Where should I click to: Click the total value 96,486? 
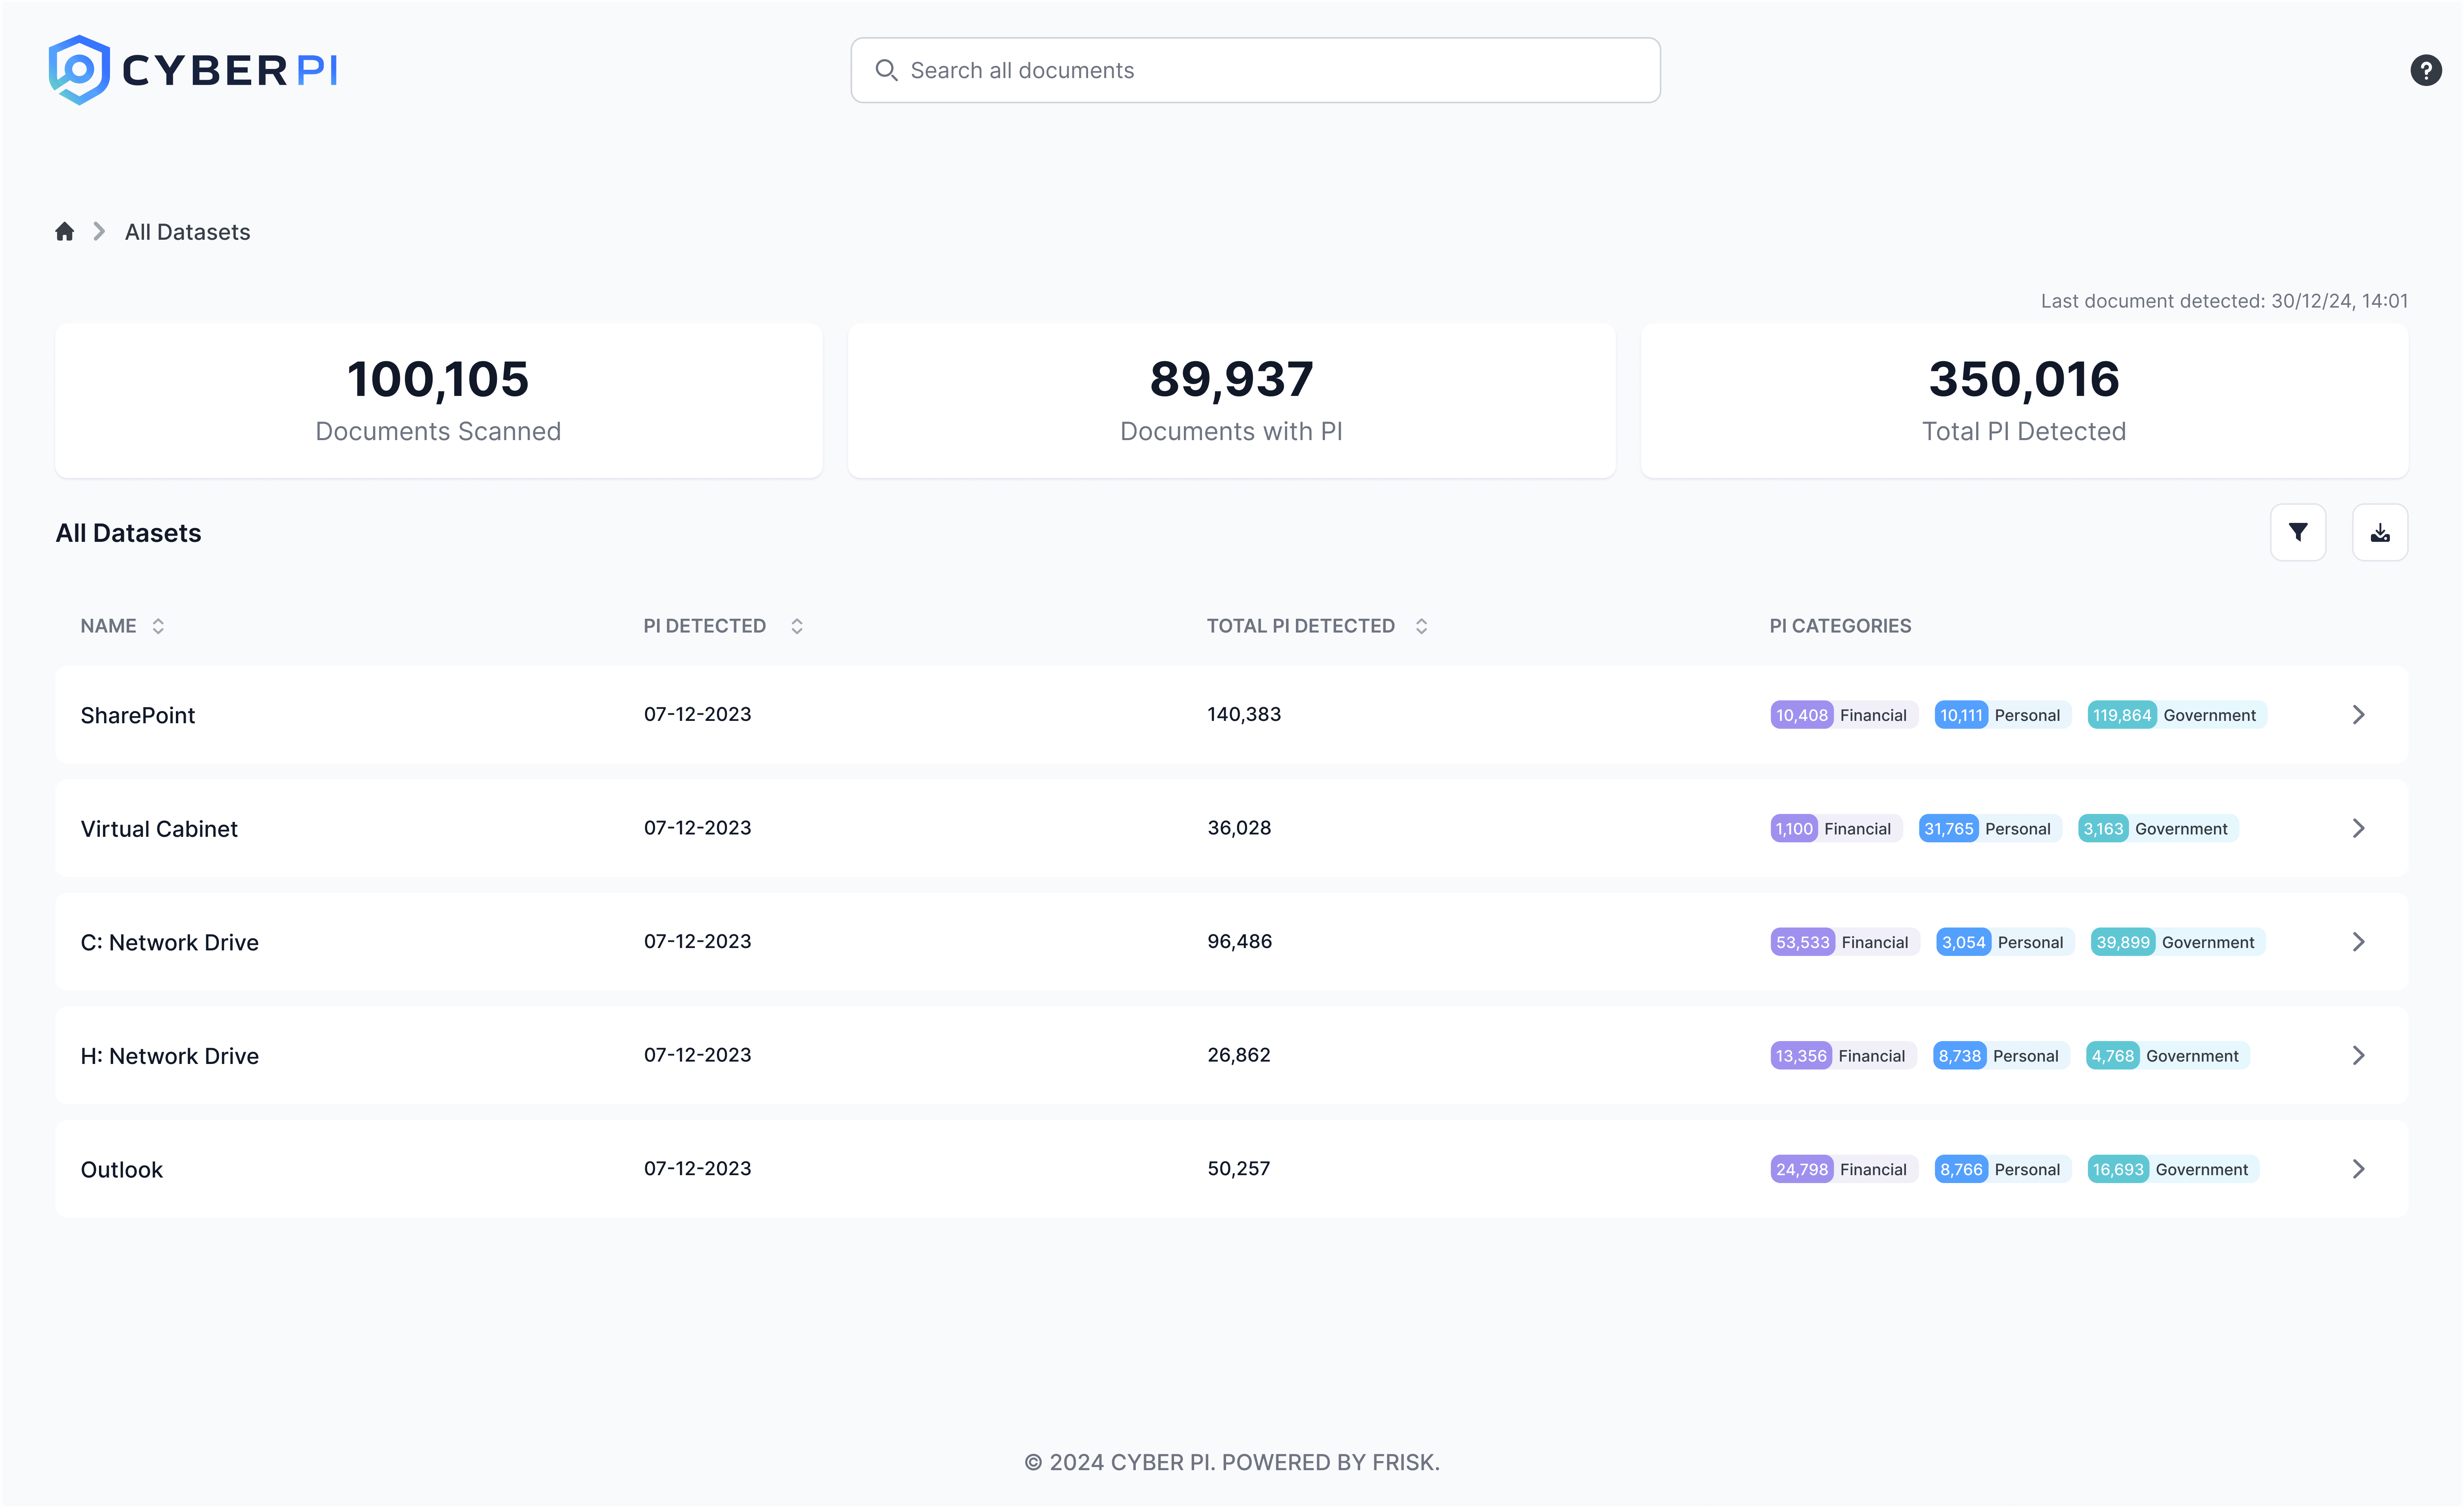1240,942
